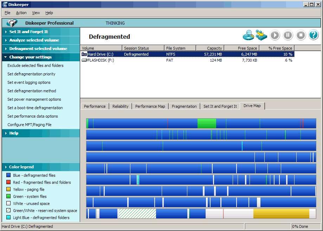323x231 pixels.
Task: Click Exclude selected files and folders
Action: pyautogui.click(x=35, y=65)
